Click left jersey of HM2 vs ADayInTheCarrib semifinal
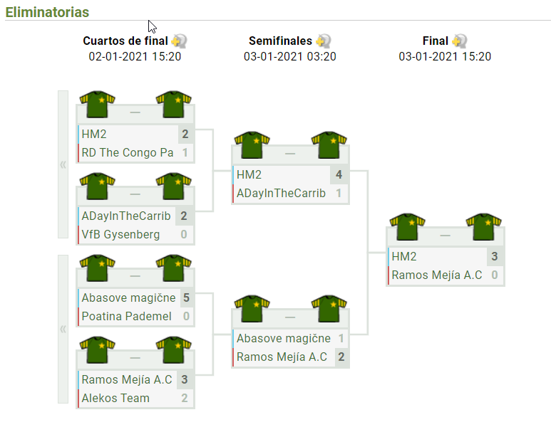 point(252,145)
